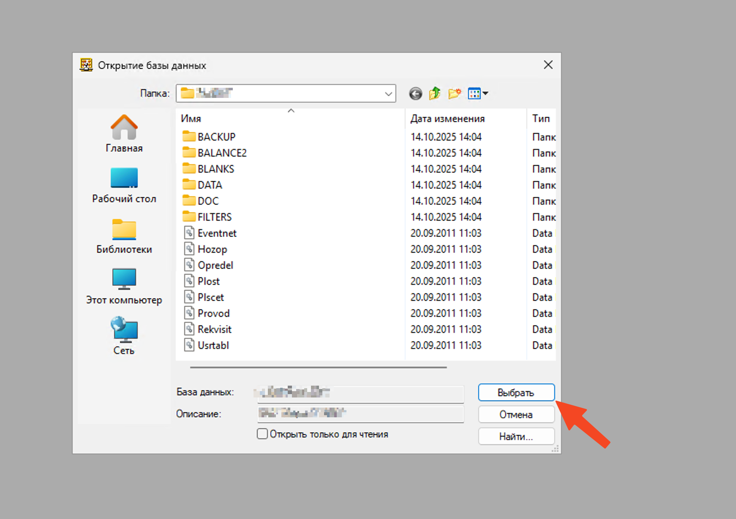This screenshot has width=736, height=519.
Task: Sort files by Имя column header
Action: pyautogui.click(x=191, y=119)
